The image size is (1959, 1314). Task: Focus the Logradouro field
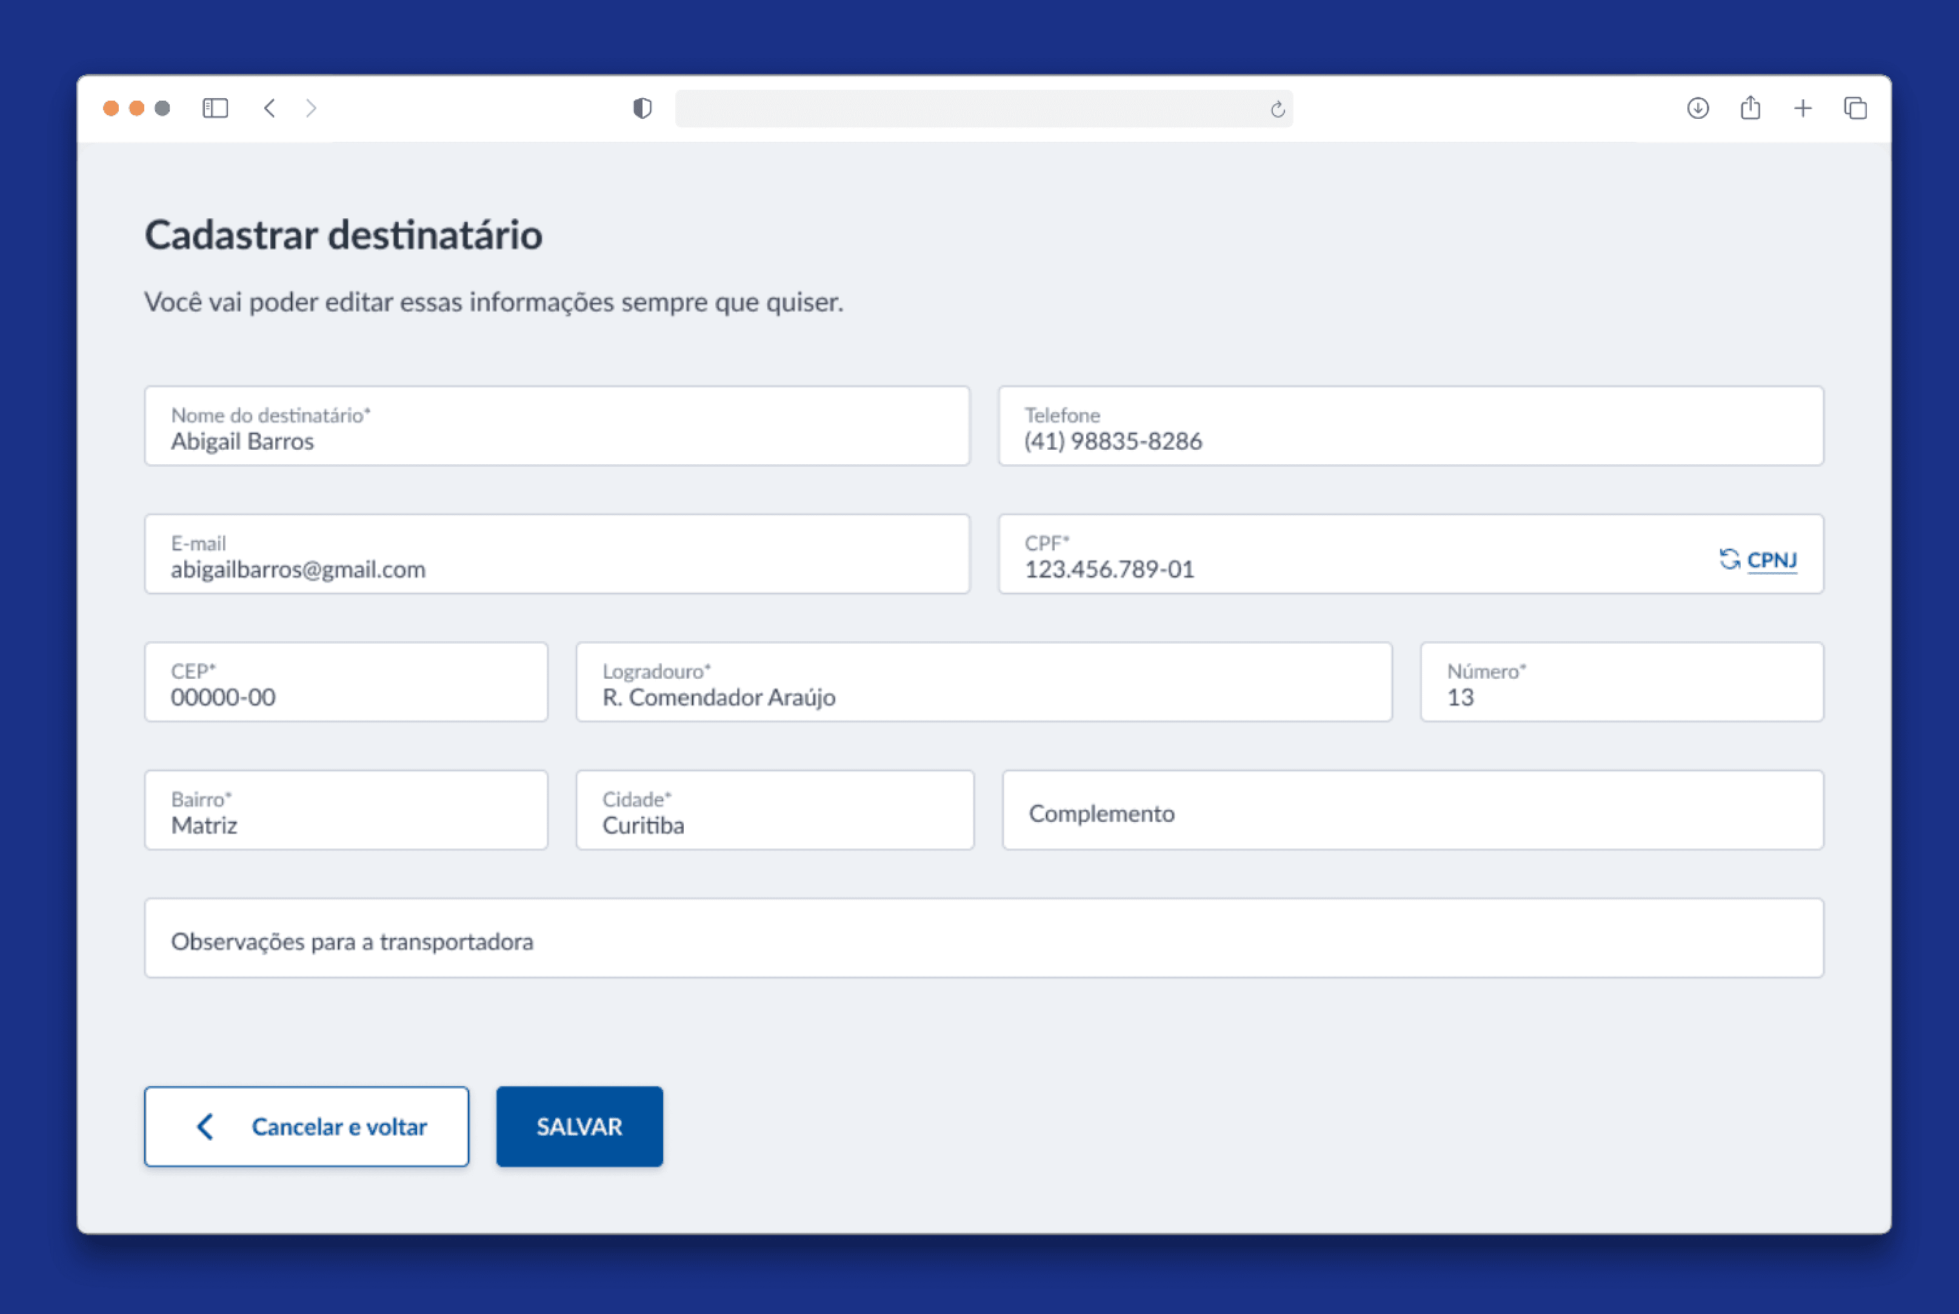pyautogui.click(x=984, y=682)
